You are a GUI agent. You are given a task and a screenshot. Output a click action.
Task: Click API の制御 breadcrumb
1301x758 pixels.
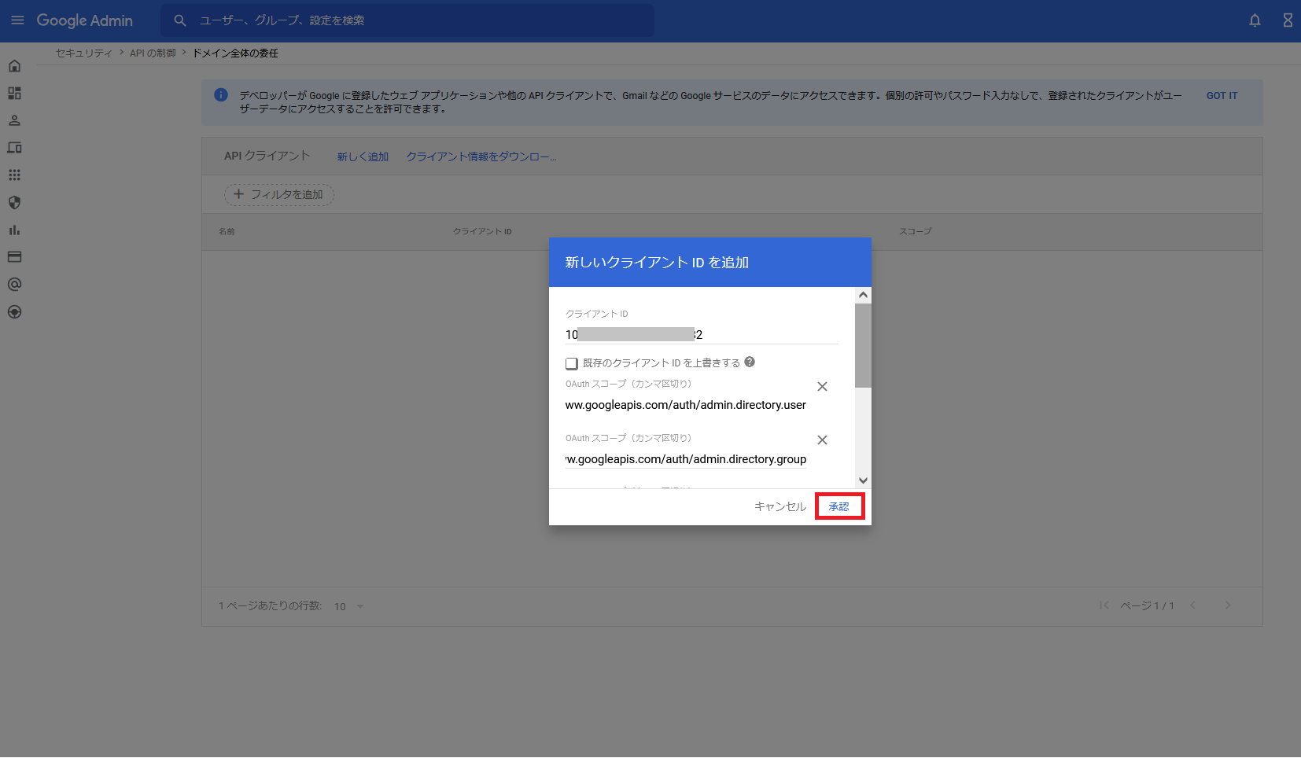153,53
